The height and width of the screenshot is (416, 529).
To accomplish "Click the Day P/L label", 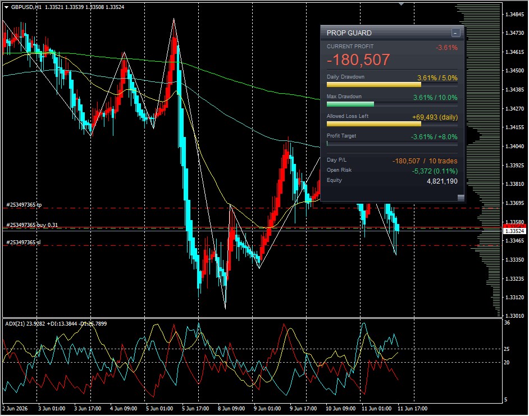I will click(336, 160).
